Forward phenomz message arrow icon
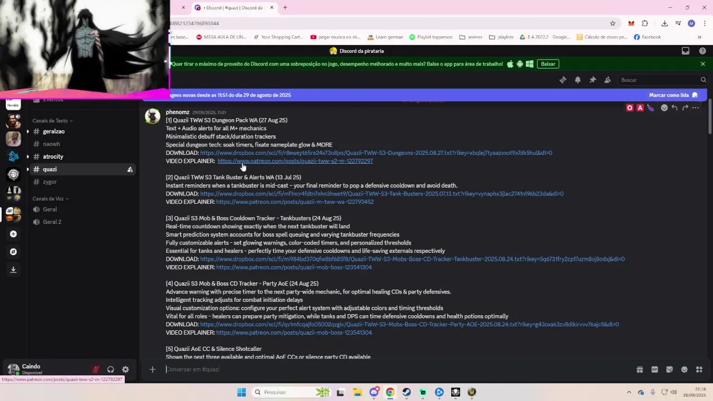This screenshot has width=713, height=401. click(x=685, y=107)
